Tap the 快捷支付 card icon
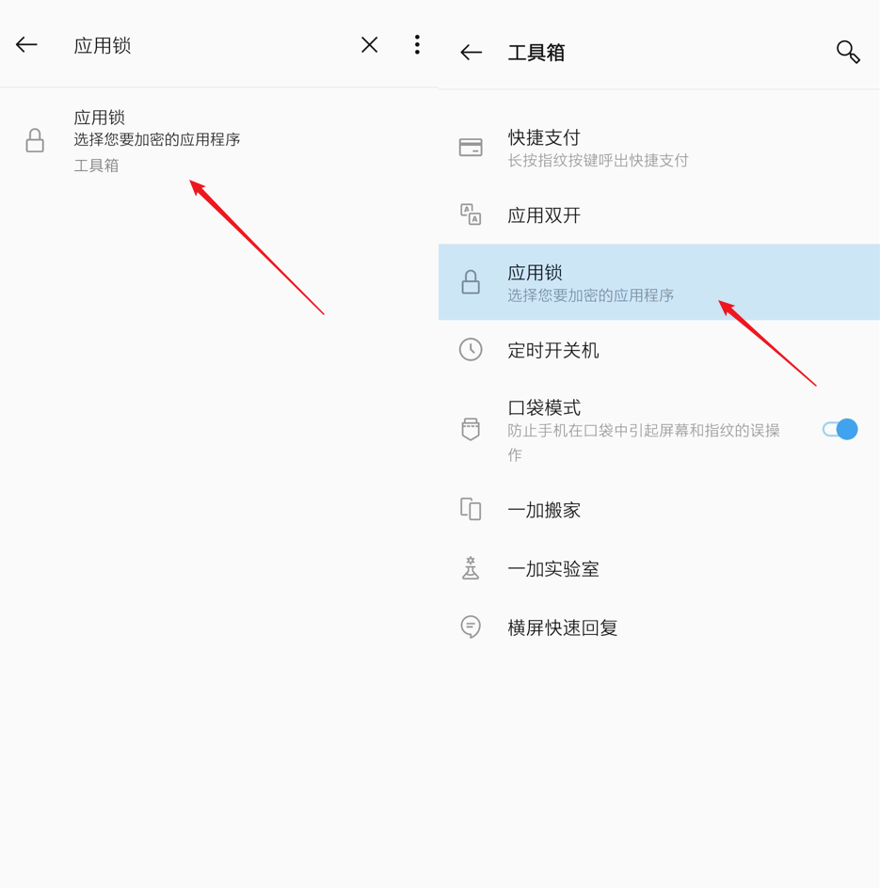 click(471, 148)
